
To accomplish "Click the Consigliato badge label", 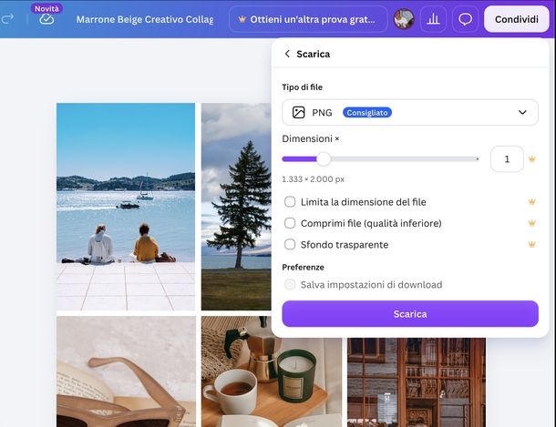I will [367, 113].
